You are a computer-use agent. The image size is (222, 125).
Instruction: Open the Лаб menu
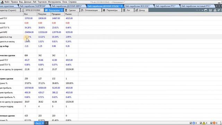34,2
